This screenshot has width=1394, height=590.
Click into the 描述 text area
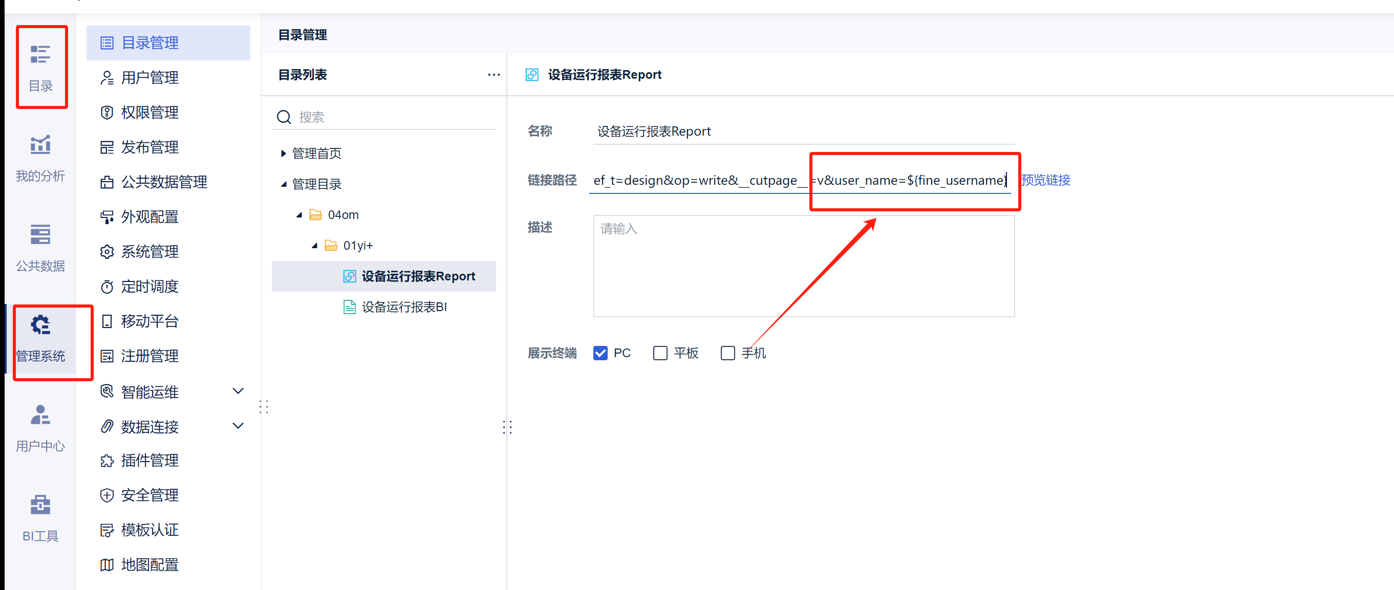pos(804,266)
